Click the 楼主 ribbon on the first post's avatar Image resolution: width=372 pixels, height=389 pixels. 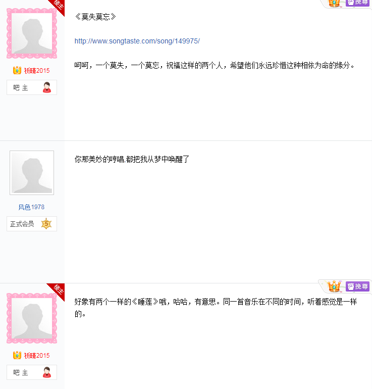pyautogui.click(x=59, y=5)
